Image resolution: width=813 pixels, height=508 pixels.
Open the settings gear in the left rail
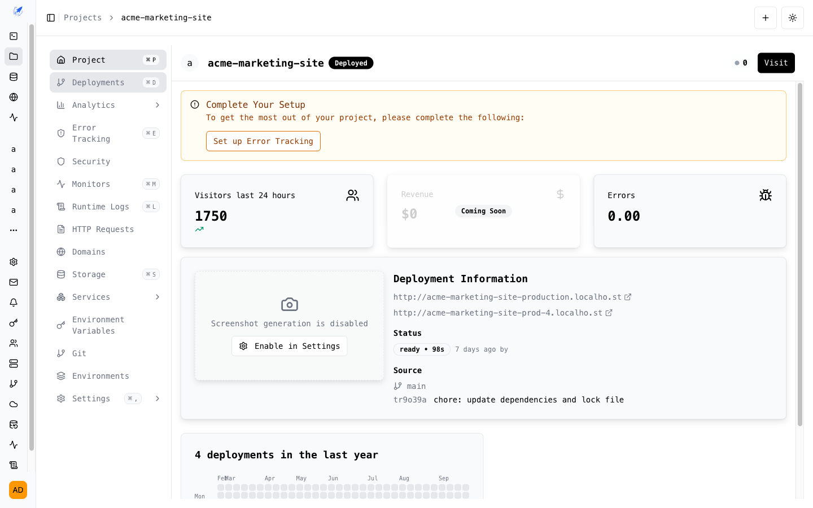coord(14,262)
